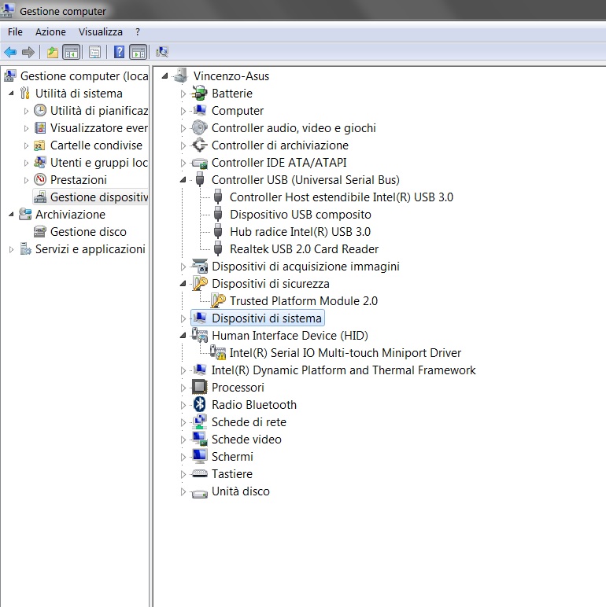The height and width of the screenshot is (607, 606).
Task: Select Intel(R) Dynamic Platform and Thermal Framework
Action: pyautogui.click(x=343, y=370)
